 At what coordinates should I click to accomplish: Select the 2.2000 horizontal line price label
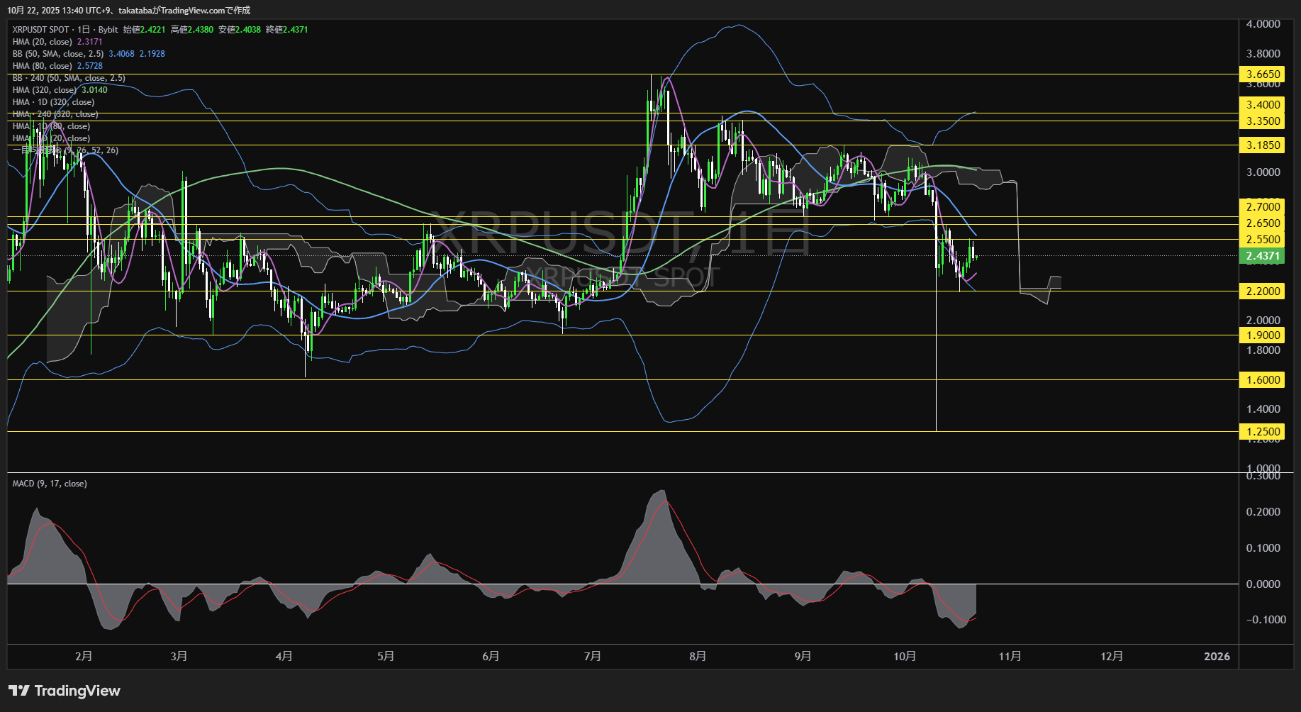coord(1262,291)
